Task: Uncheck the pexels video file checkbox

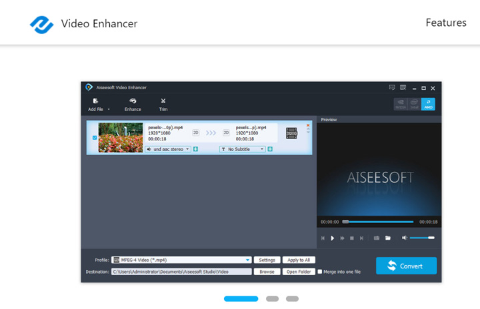Action: 95,138
